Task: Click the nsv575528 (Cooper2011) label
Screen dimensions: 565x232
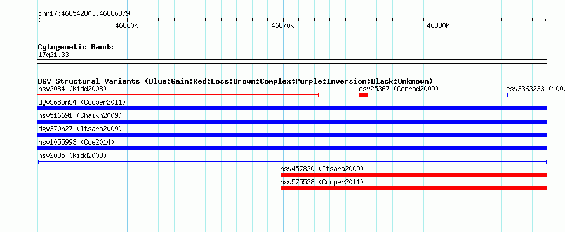Action: [x=322, y=183]
